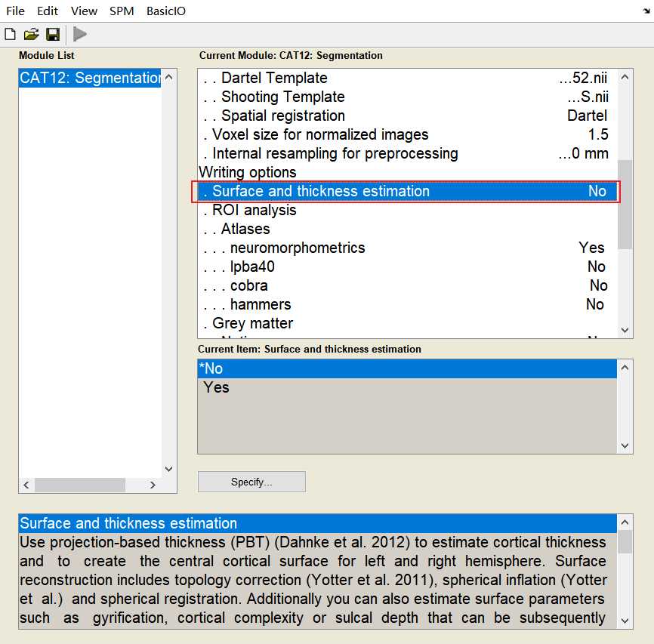
Task: Open the SPM menu
Action: coord(122,11)
